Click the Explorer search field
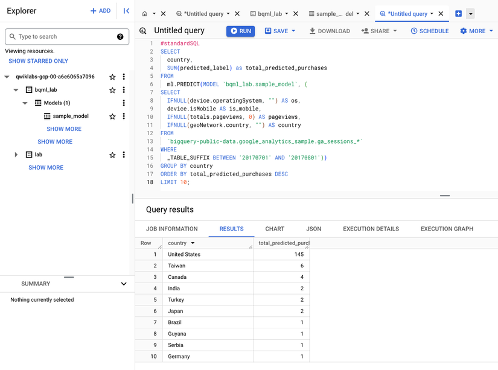498x370 pixels. pos(60,37)
